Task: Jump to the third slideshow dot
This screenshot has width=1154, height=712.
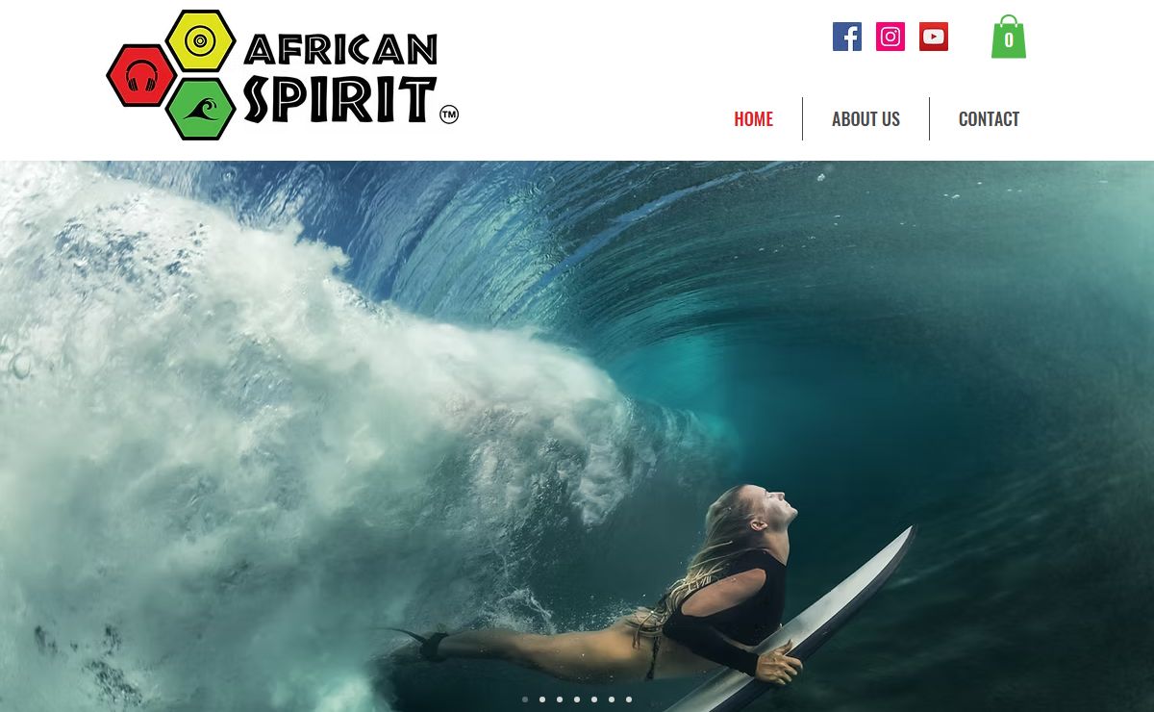Action: point(560,699)
